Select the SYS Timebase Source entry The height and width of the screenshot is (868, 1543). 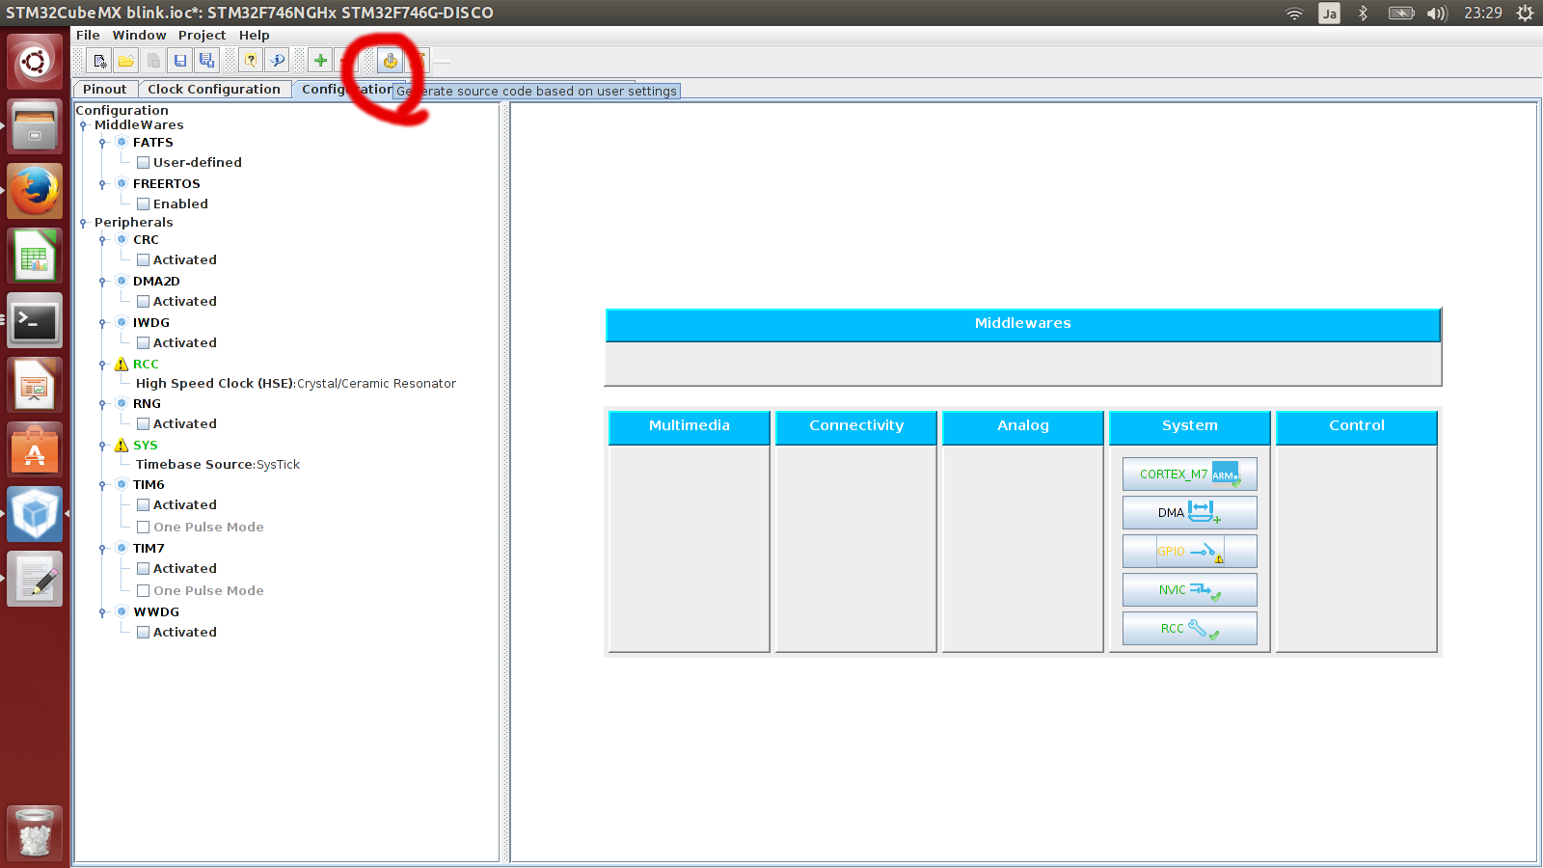point(218,465)
